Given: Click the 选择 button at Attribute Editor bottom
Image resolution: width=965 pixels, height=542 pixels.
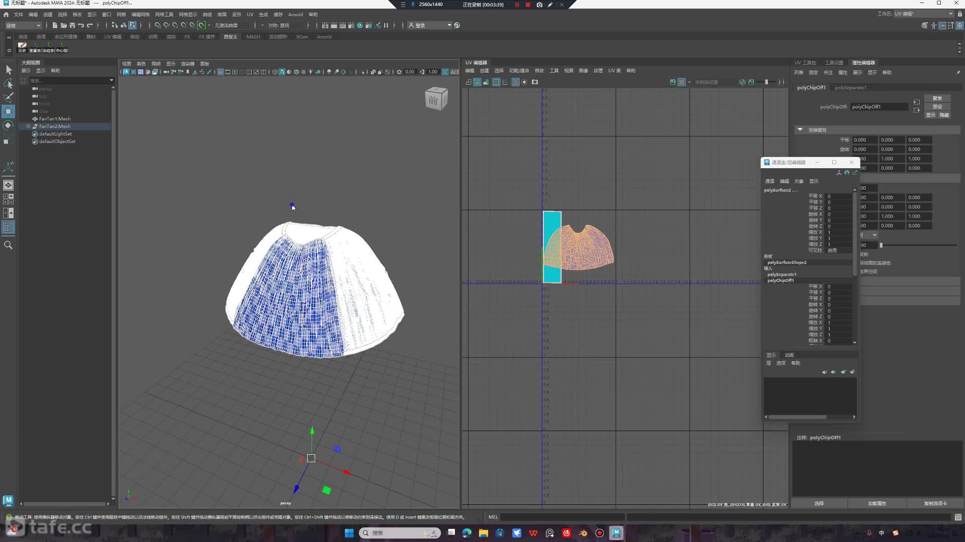Looking at the screenshot, I should [819, 503].
